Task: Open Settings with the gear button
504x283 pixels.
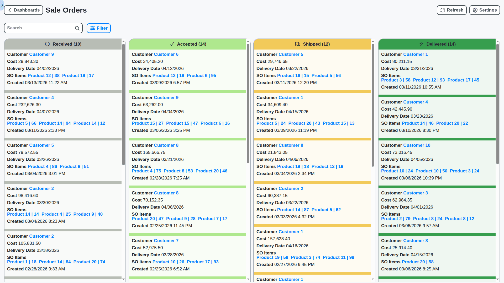Action: coord(484,10)
